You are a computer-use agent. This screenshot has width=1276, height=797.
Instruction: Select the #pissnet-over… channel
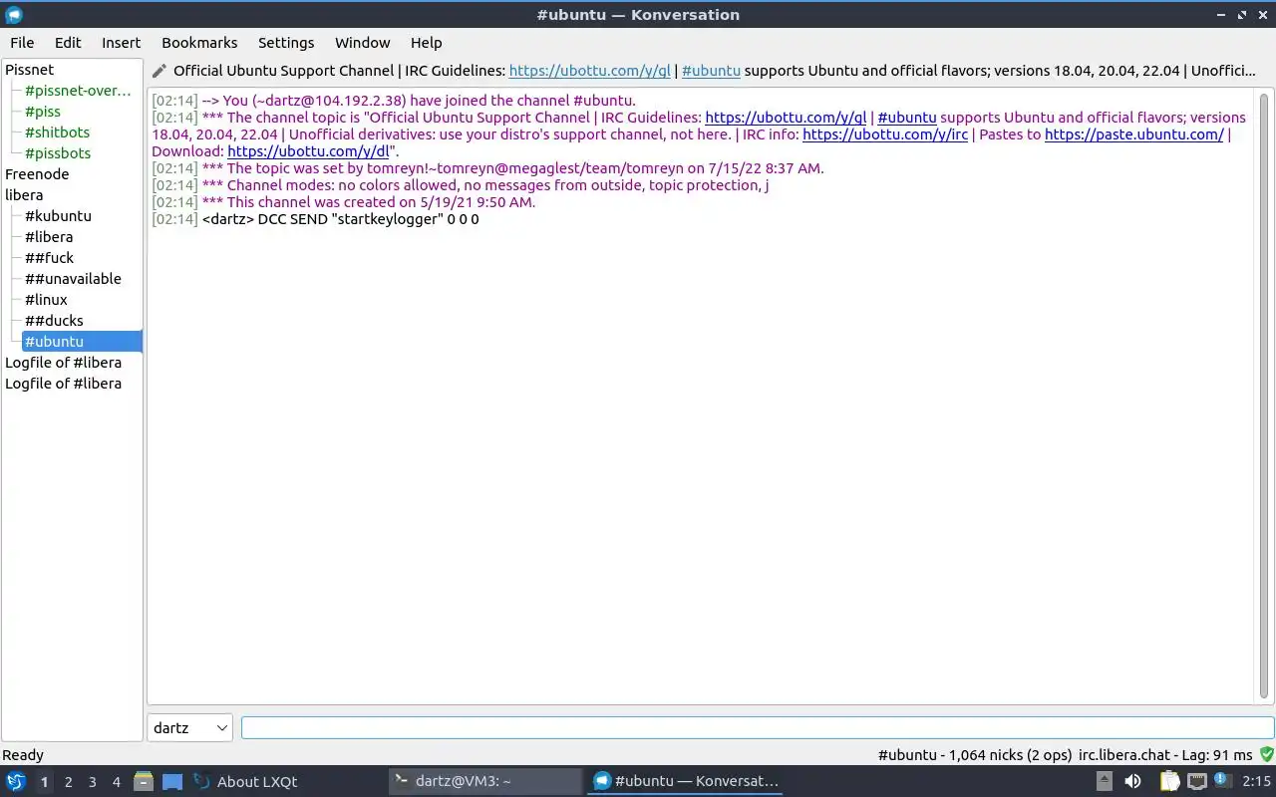coord(78,91)
